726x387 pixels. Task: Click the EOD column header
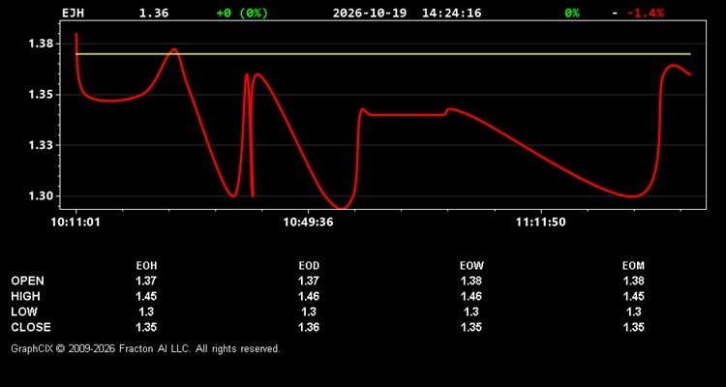tap(309, 266)
